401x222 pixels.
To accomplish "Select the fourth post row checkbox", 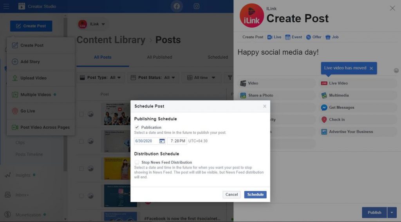I will click(81, 196).
